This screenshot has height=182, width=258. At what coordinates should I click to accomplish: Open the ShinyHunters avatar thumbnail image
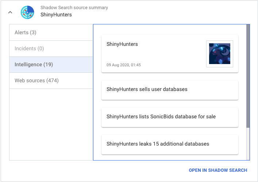point(219,54)
